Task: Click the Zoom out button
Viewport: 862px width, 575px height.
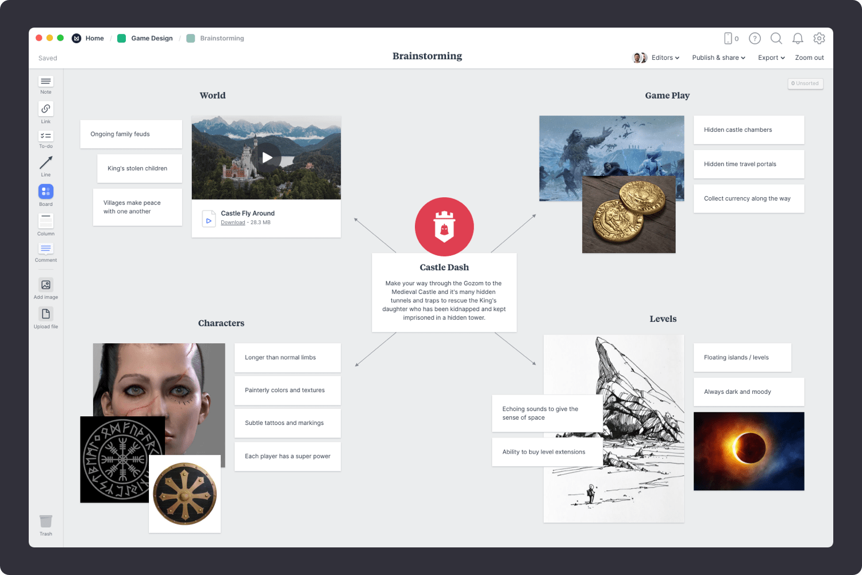Action: (809, 57)
